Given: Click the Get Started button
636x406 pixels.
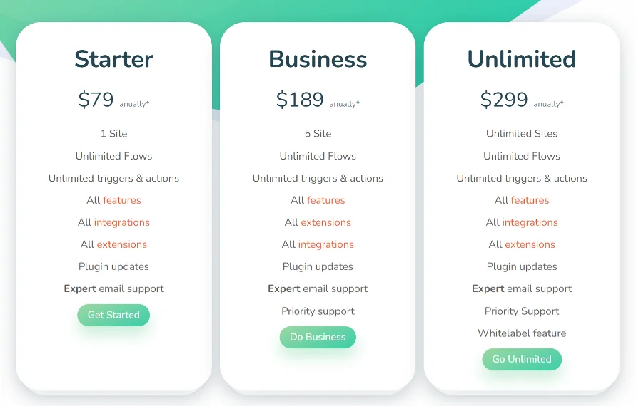Looking at the screenshot, I should pyautogui.click(x=113, y=315).
